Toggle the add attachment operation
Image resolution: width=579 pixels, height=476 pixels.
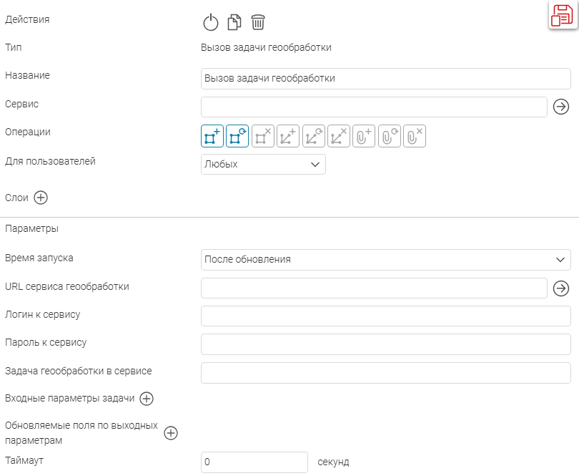[364, 136]
